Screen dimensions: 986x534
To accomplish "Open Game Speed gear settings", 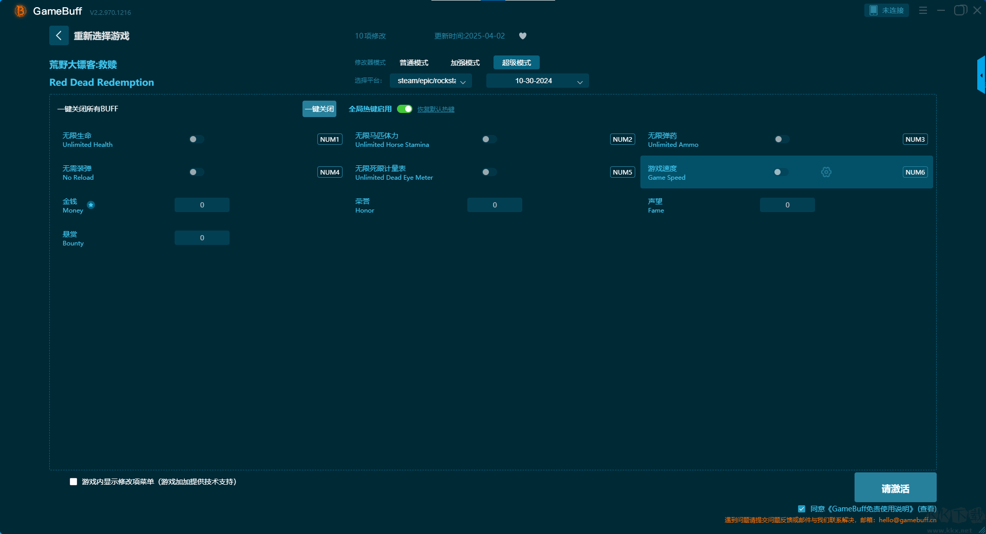I will coord(826,172).
